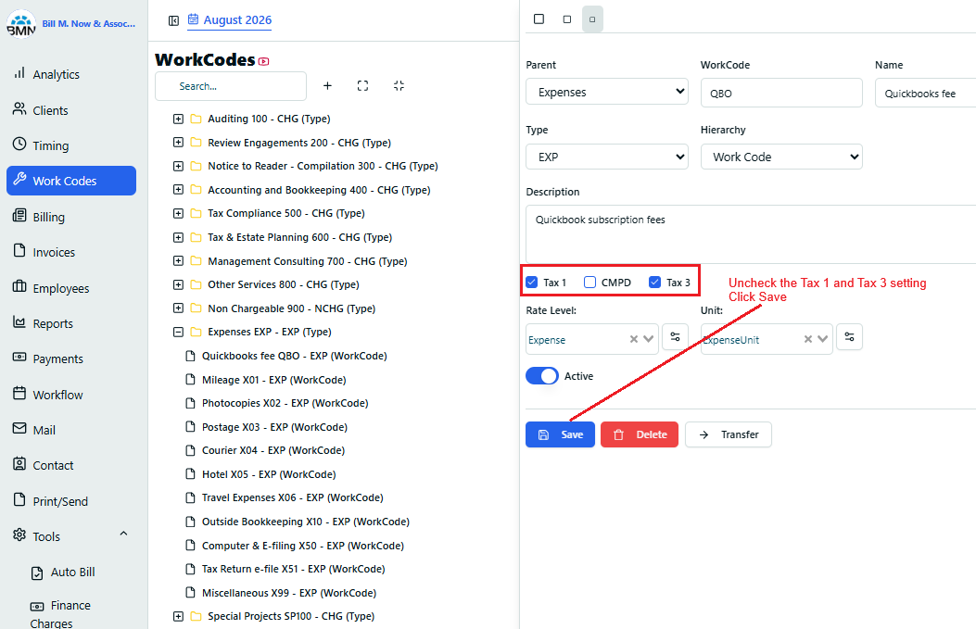Toggle the sidebar collapse icon
This screenshot has height=629, width=976.
pos(173,21)
